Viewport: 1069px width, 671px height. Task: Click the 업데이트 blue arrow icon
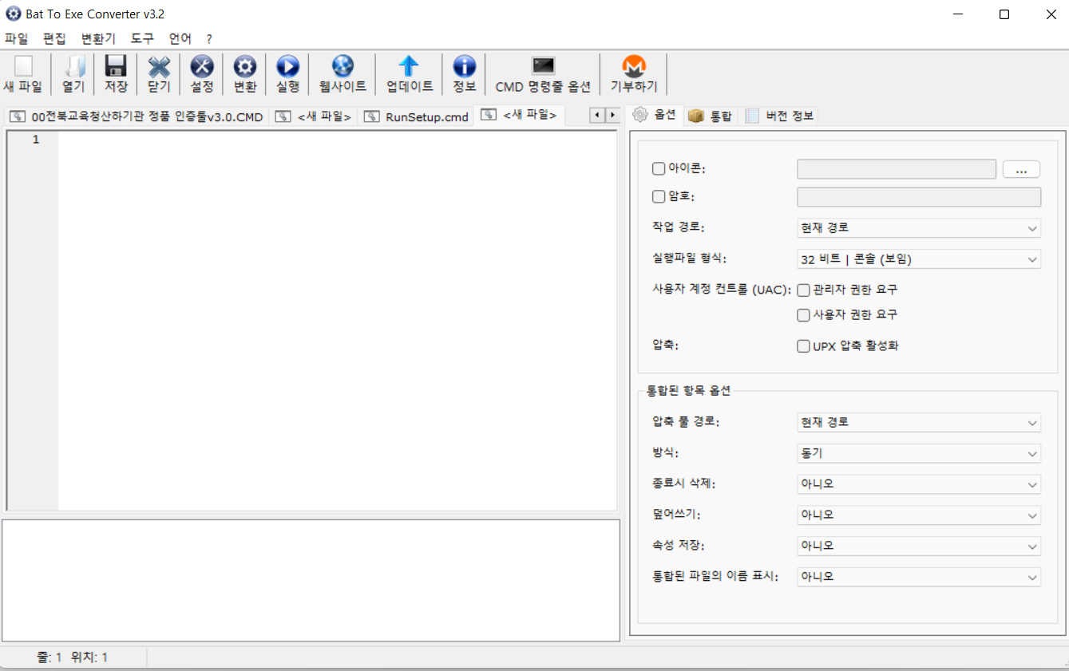tap(410, 75)
